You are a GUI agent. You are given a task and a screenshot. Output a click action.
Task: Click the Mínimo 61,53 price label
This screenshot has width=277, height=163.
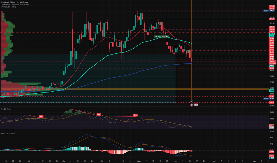pyautogui.click(x=269, y=99)
